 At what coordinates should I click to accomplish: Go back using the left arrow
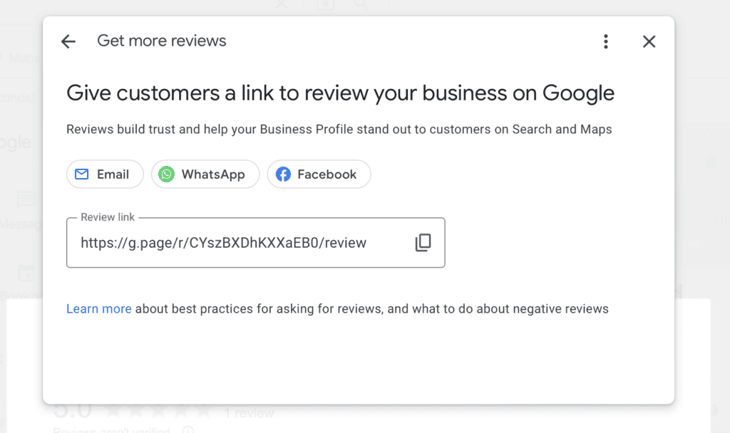(68, 41)
